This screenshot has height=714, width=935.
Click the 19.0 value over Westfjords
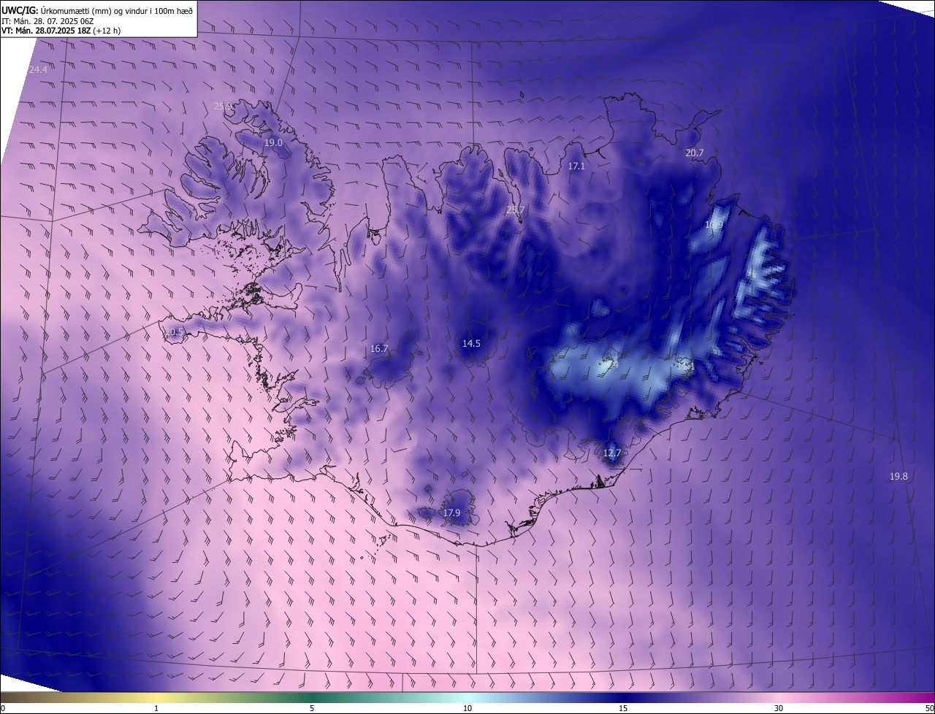[273, 143]
